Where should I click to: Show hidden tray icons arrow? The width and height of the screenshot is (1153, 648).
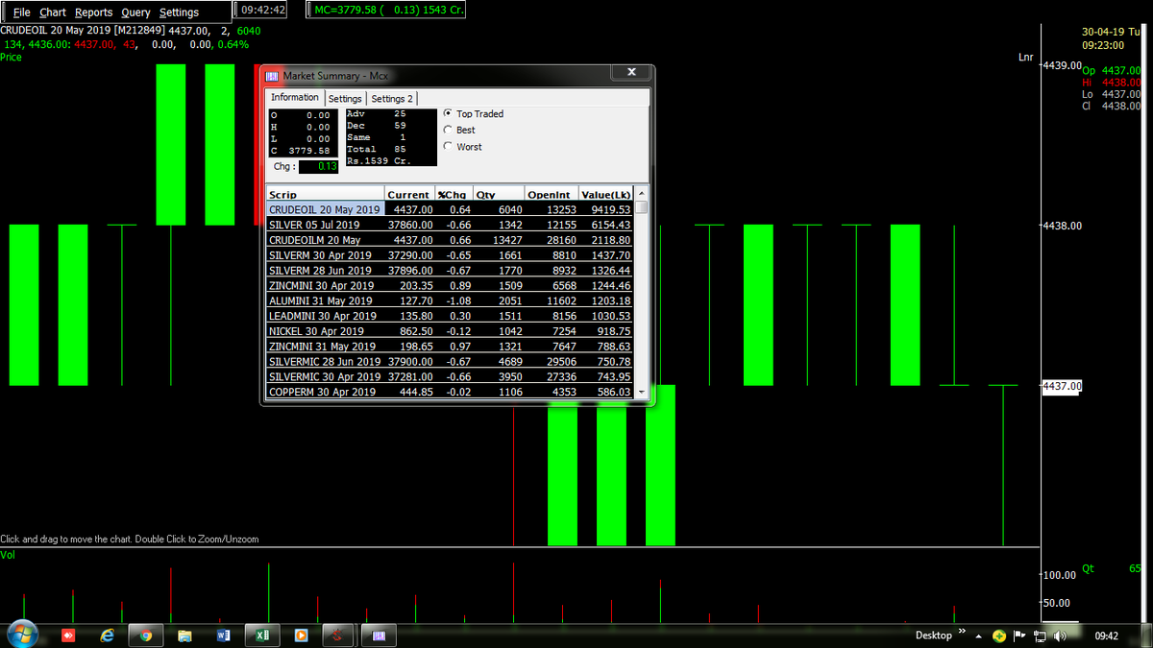(x=979, y=636)
